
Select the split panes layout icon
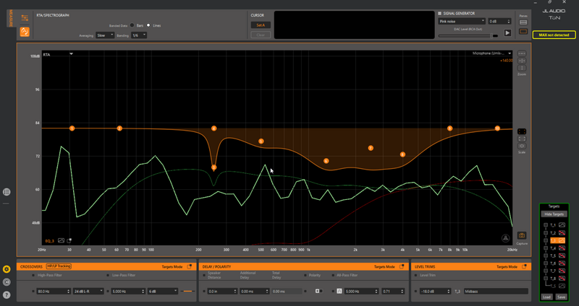click(x=523, y=22)
